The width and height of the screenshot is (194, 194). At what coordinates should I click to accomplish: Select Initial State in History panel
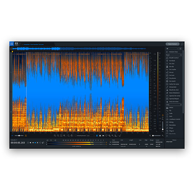(169, 142)
